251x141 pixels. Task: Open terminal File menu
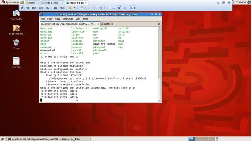pos(43,19)
